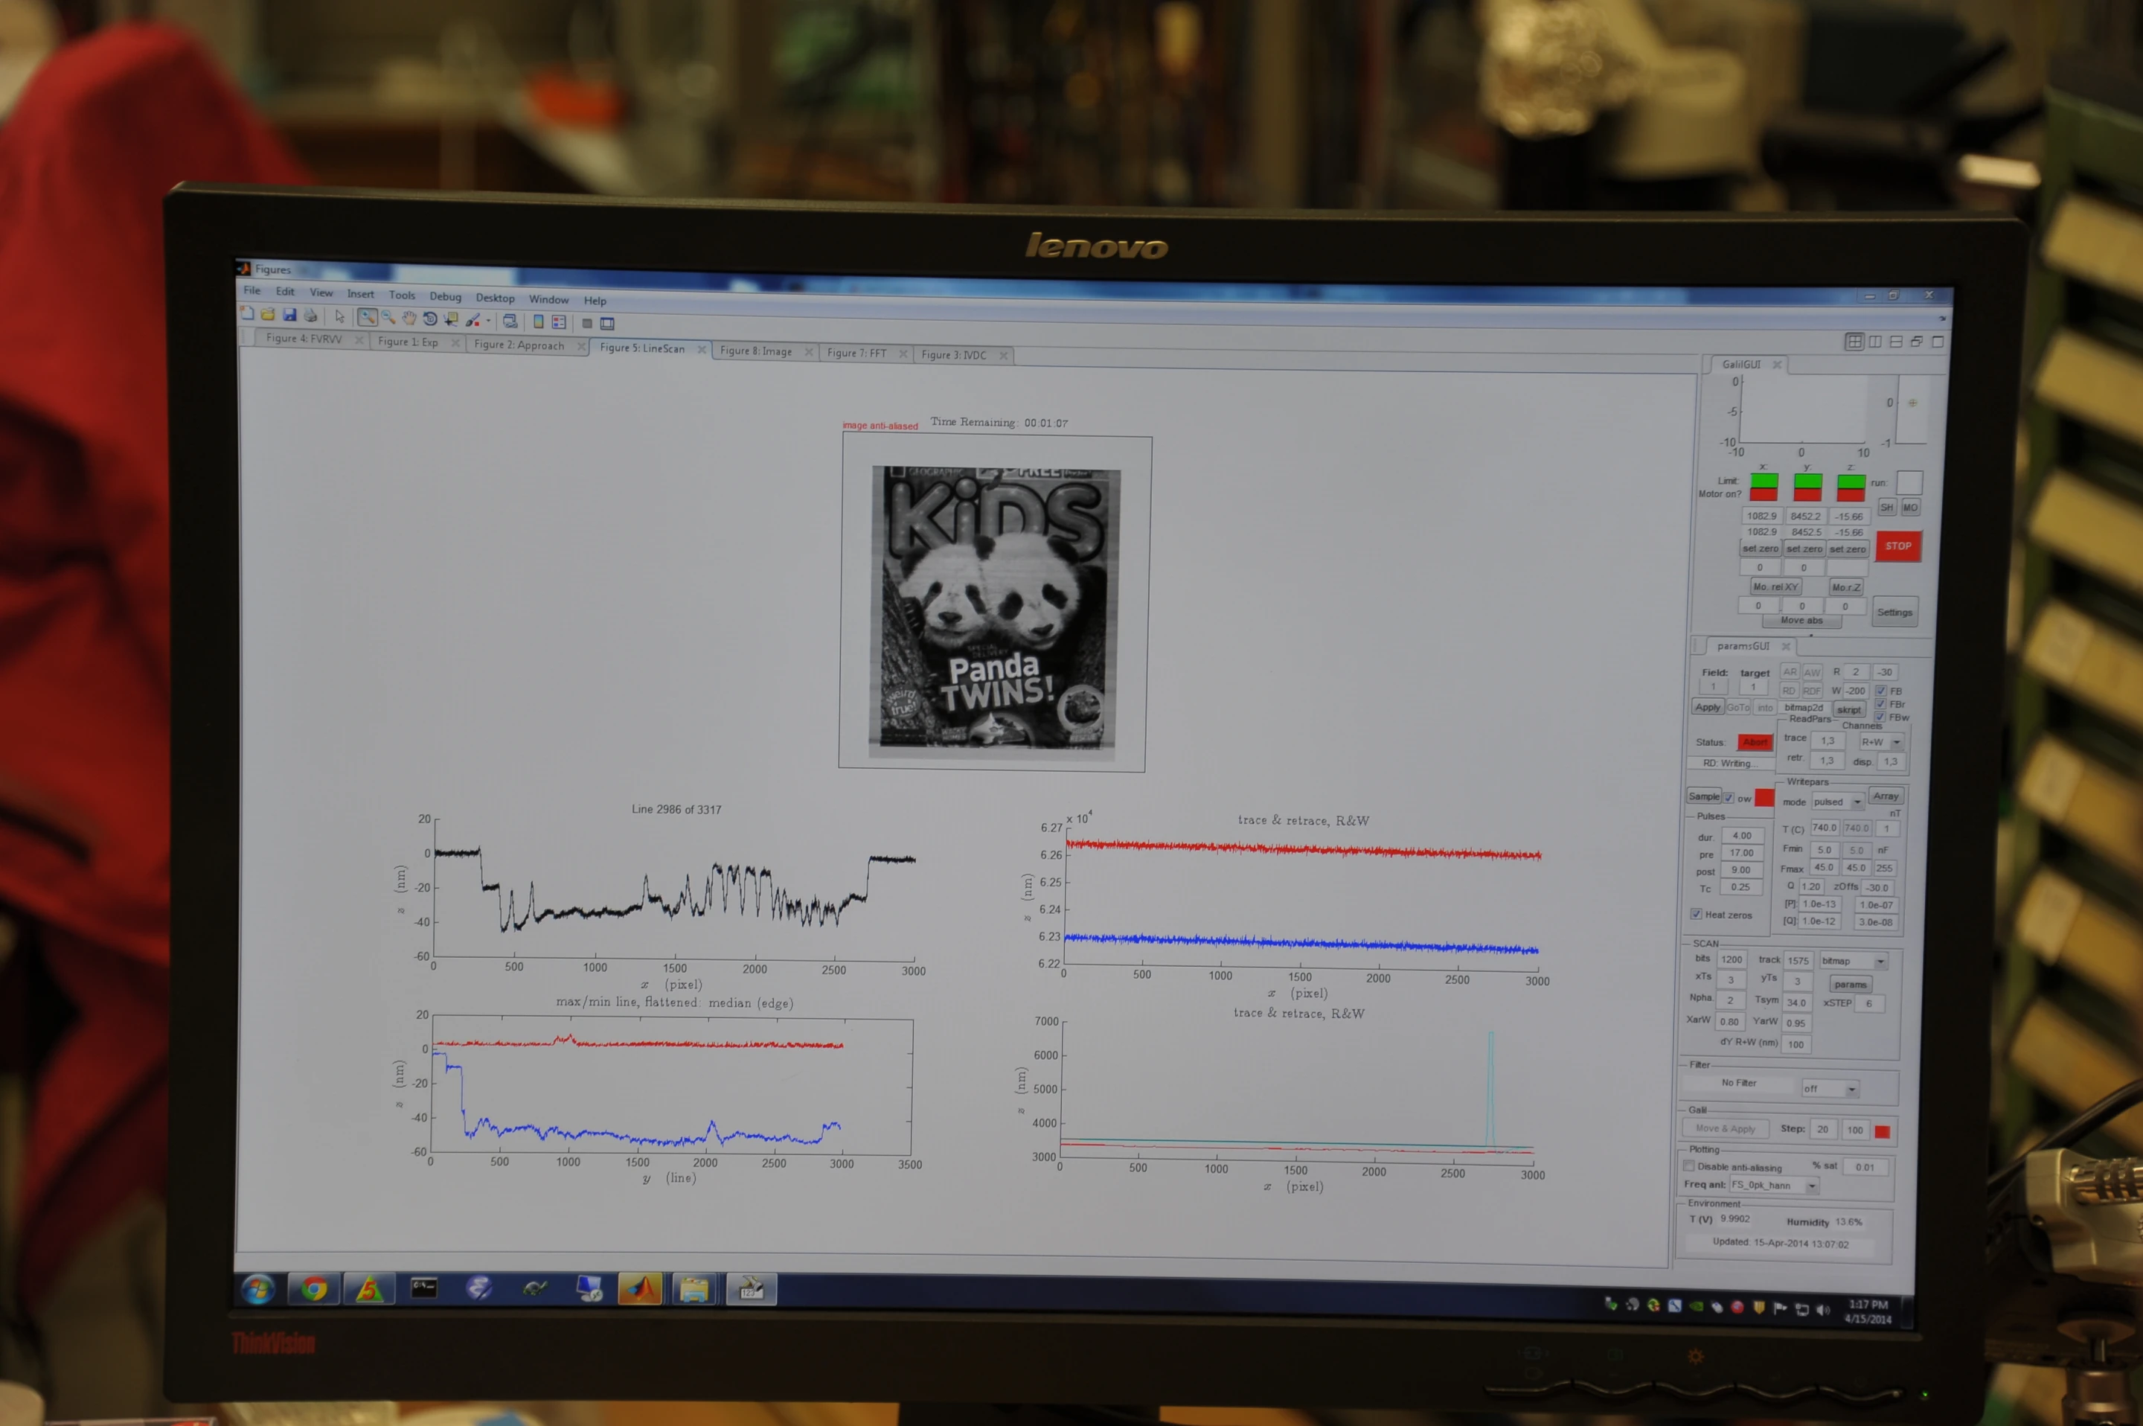Open the bitmap scan type dropdown
The height and width of the screenshot is (1426, 2143).
[x=1853, y=962]
